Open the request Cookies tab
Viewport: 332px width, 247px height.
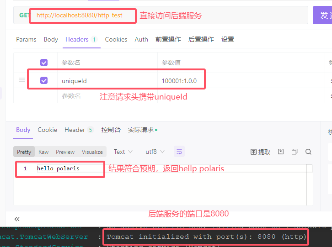pos(116,39)
